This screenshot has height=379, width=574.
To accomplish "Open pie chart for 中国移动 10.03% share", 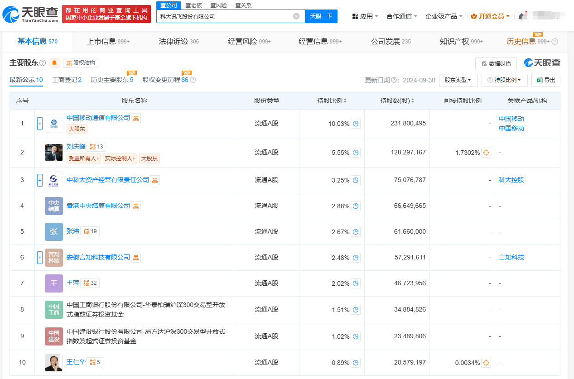I will [356, 124].
